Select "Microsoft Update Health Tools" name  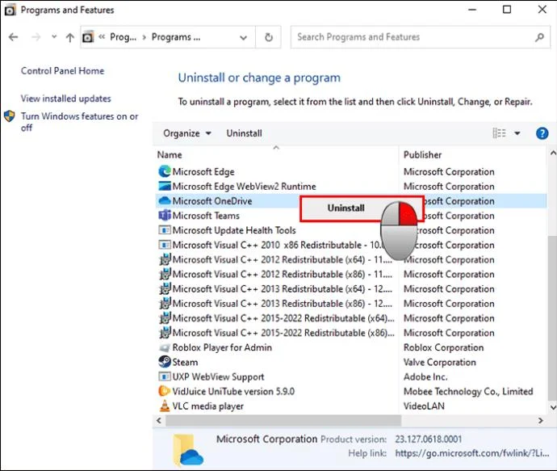tap(234, 230)
